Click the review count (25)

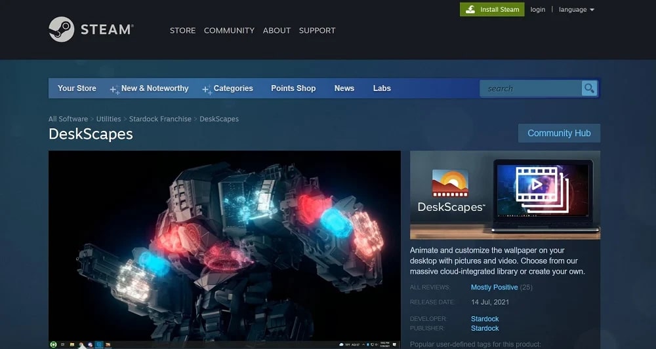coord(526,287)
